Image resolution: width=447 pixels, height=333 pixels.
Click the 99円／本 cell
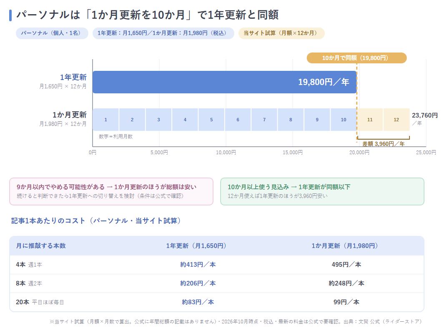click(x=347, y=302)
